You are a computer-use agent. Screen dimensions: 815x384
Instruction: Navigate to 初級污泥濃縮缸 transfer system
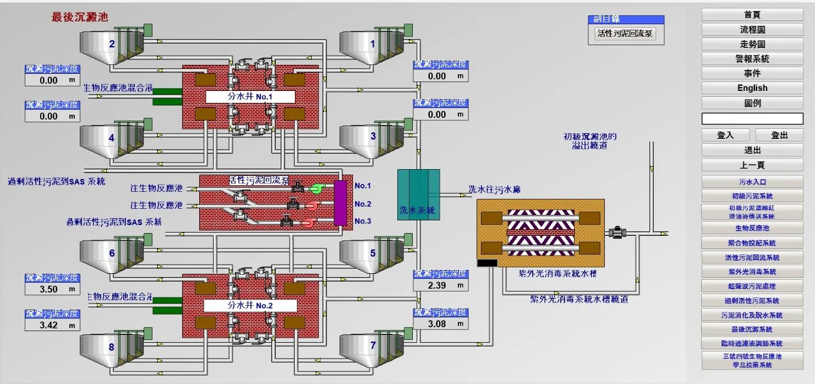[x=752, y=212]
